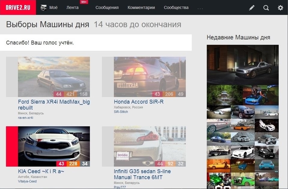The width and height of the screenshot is (288, 189).
Task: Open the yellow classic car with man thumbnail
Action: (x=219, y=166)
